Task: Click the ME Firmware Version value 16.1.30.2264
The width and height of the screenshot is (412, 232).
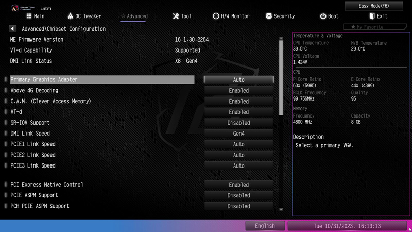Action: [x=192, y=40]
